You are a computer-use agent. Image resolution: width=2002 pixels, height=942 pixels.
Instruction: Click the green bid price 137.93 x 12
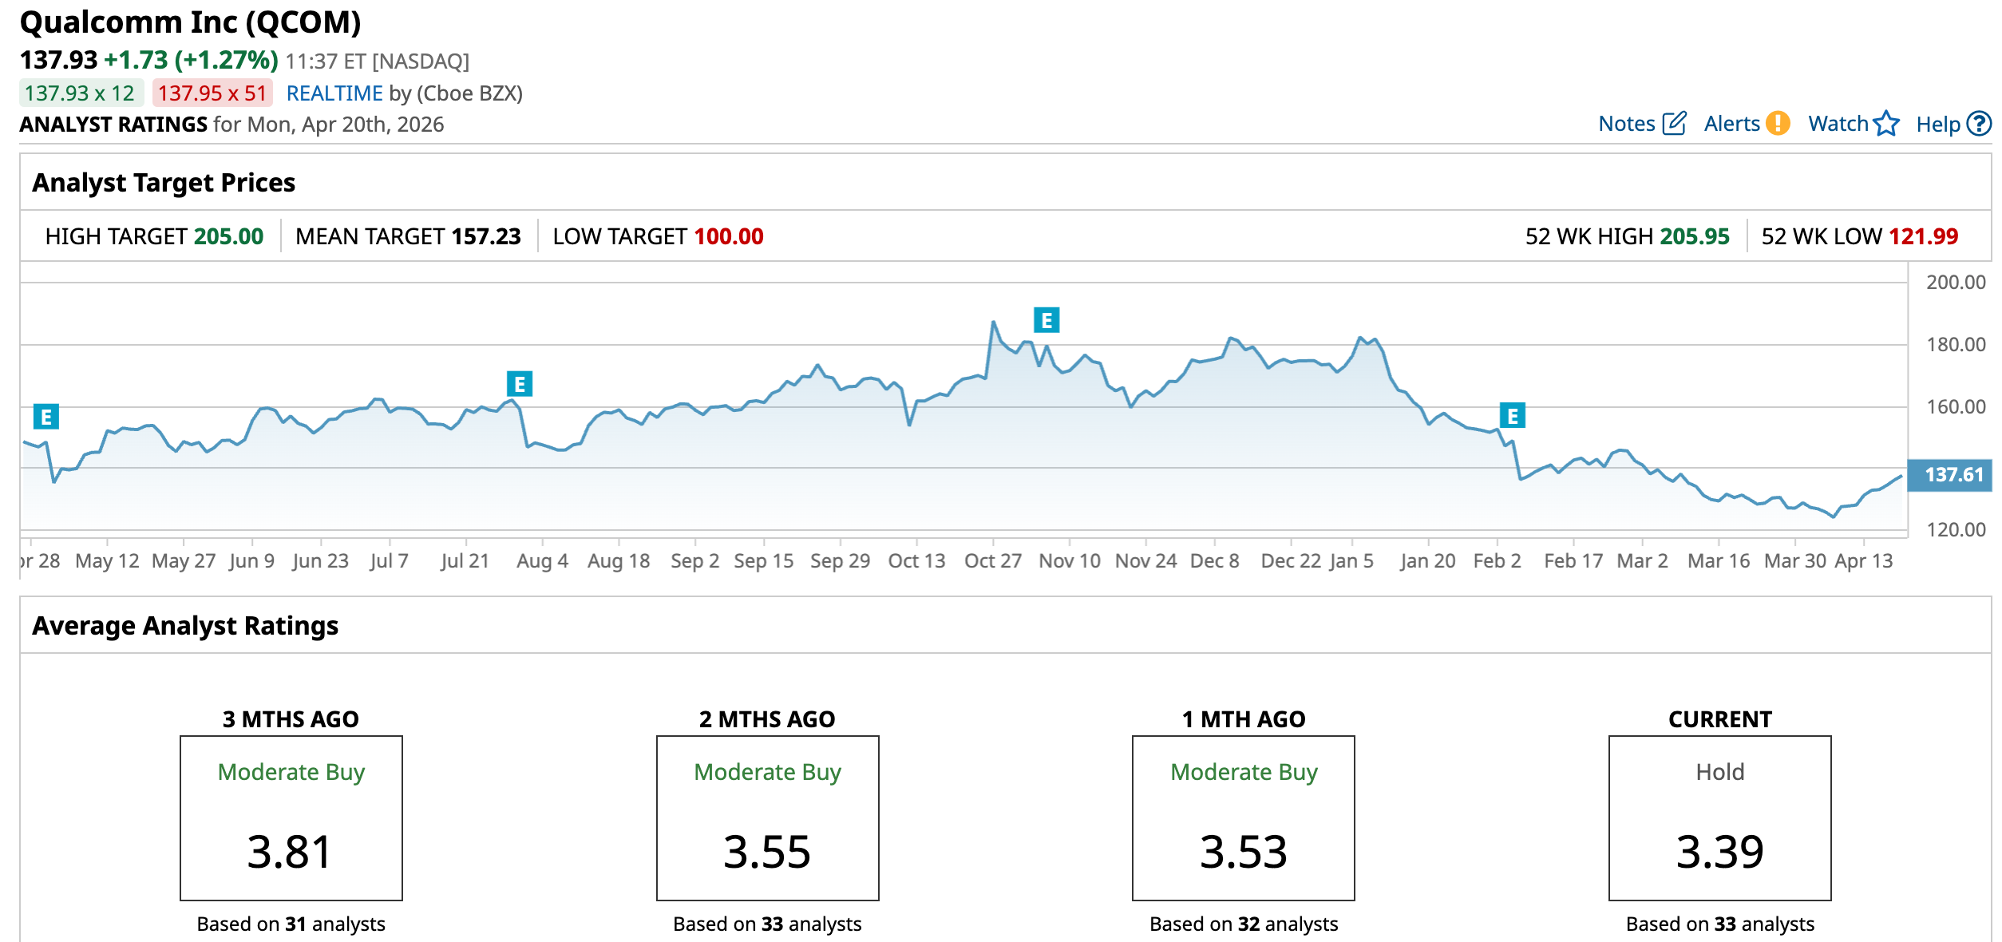[80, 93]
